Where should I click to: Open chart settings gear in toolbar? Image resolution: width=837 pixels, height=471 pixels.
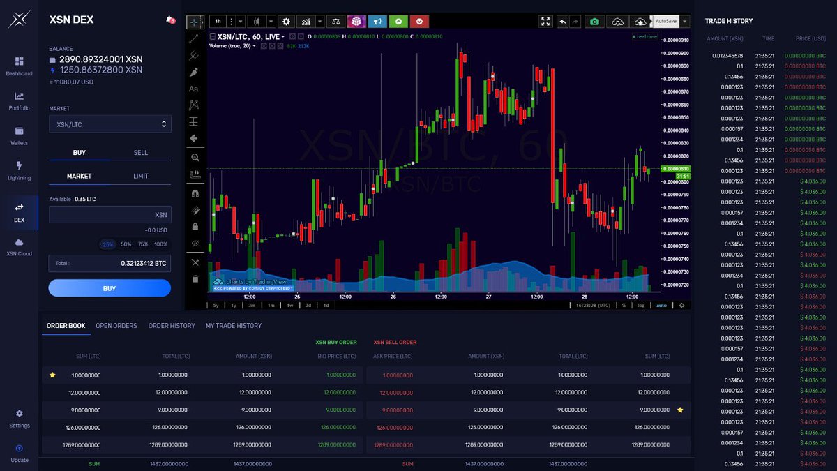pos(285,22)
